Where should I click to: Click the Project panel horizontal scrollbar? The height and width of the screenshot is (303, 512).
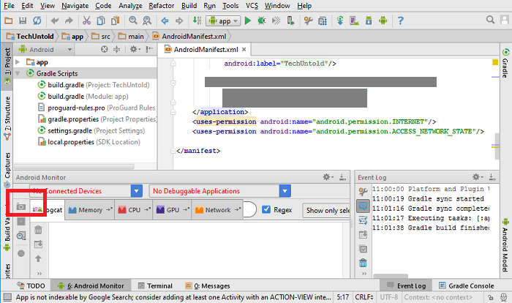point(74,166)
